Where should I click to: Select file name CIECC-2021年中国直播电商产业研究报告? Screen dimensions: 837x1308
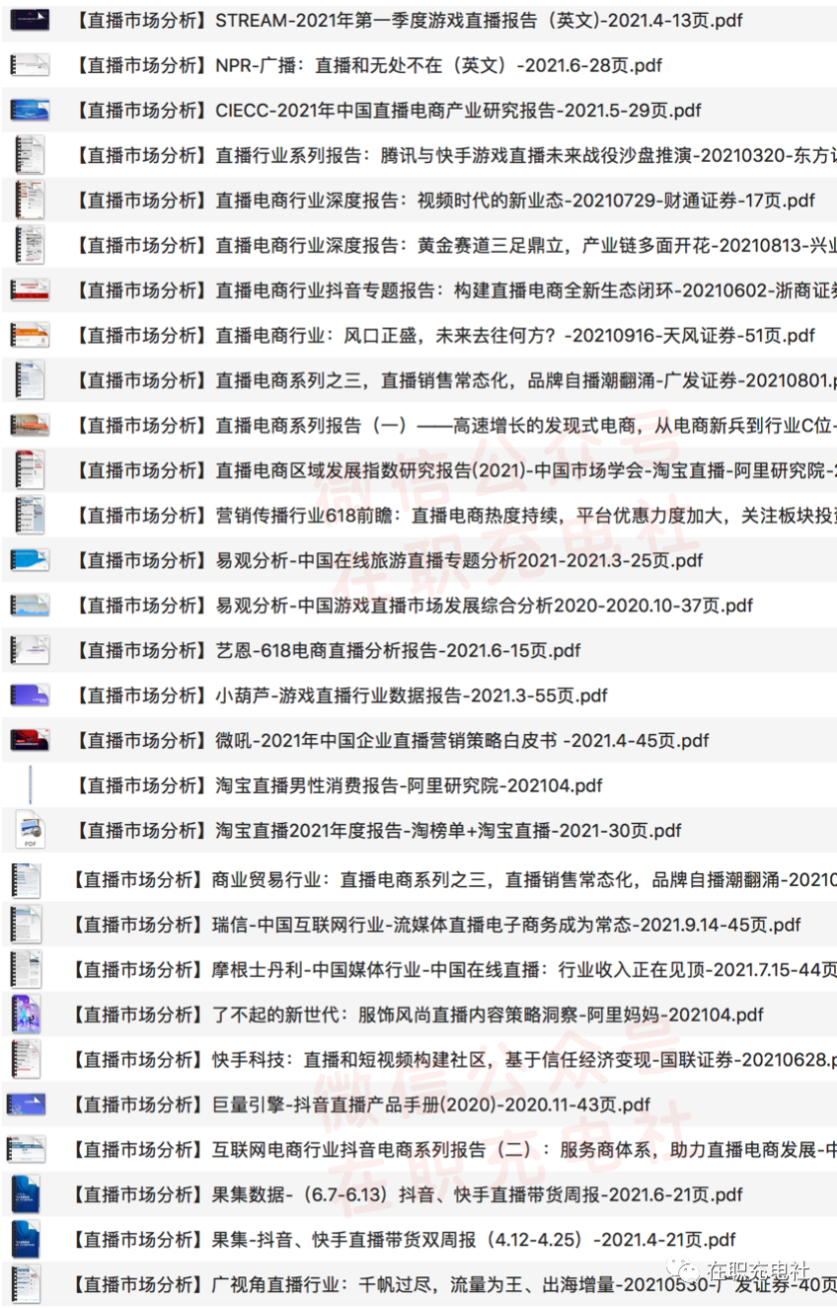pos(386,111)
